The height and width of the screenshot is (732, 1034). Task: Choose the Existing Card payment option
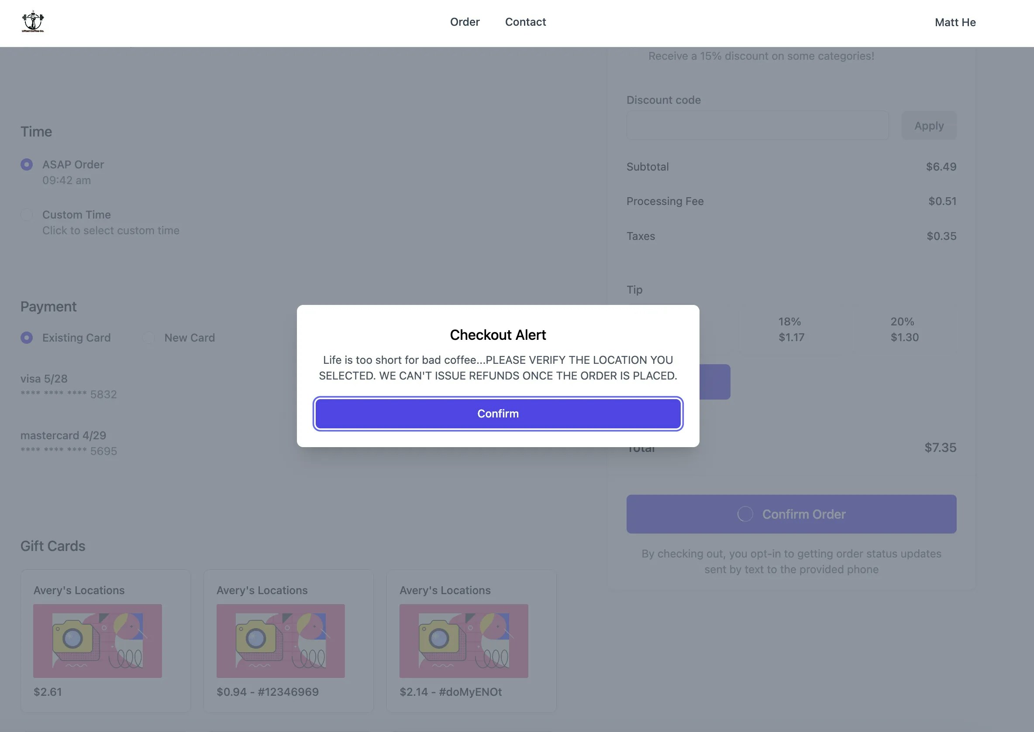[x=27, y=338]
